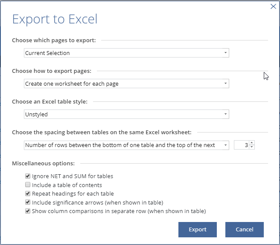The image size is (280, 245).
Task: Click the 'Choose an Excel table style:' label
Action: coord(50,102)
